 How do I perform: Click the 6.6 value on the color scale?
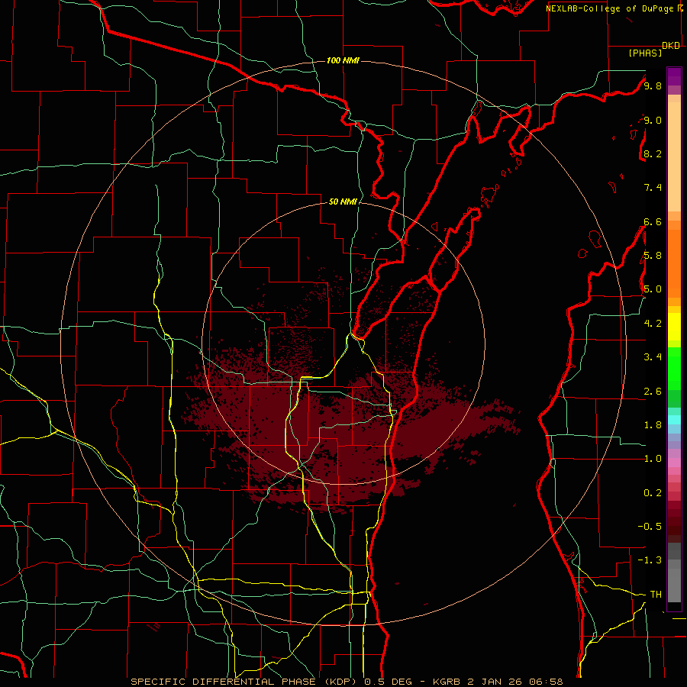tap(653, 221)
